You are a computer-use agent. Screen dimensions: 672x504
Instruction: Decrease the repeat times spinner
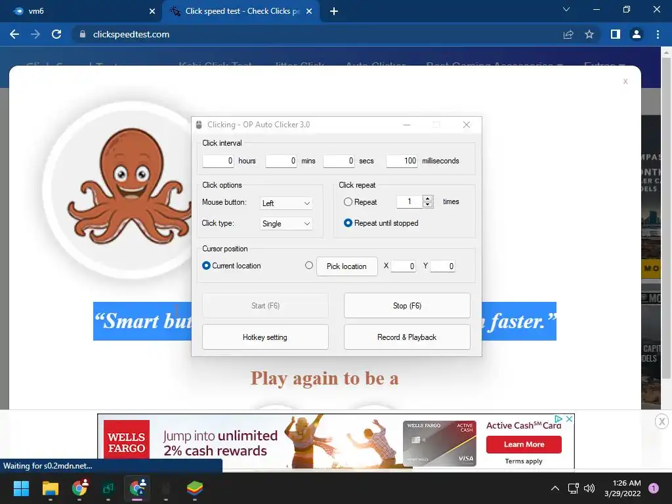click(x=428, y=205)
